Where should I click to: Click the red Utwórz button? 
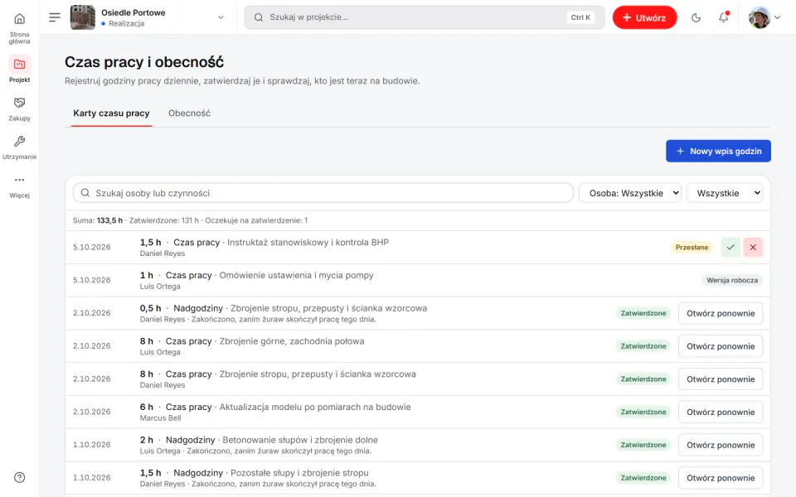(x=645, y=17)
